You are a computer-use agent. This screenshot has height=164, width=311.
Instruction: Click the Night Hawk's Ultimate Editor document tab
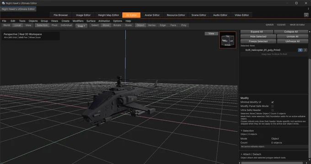point(18,9)
